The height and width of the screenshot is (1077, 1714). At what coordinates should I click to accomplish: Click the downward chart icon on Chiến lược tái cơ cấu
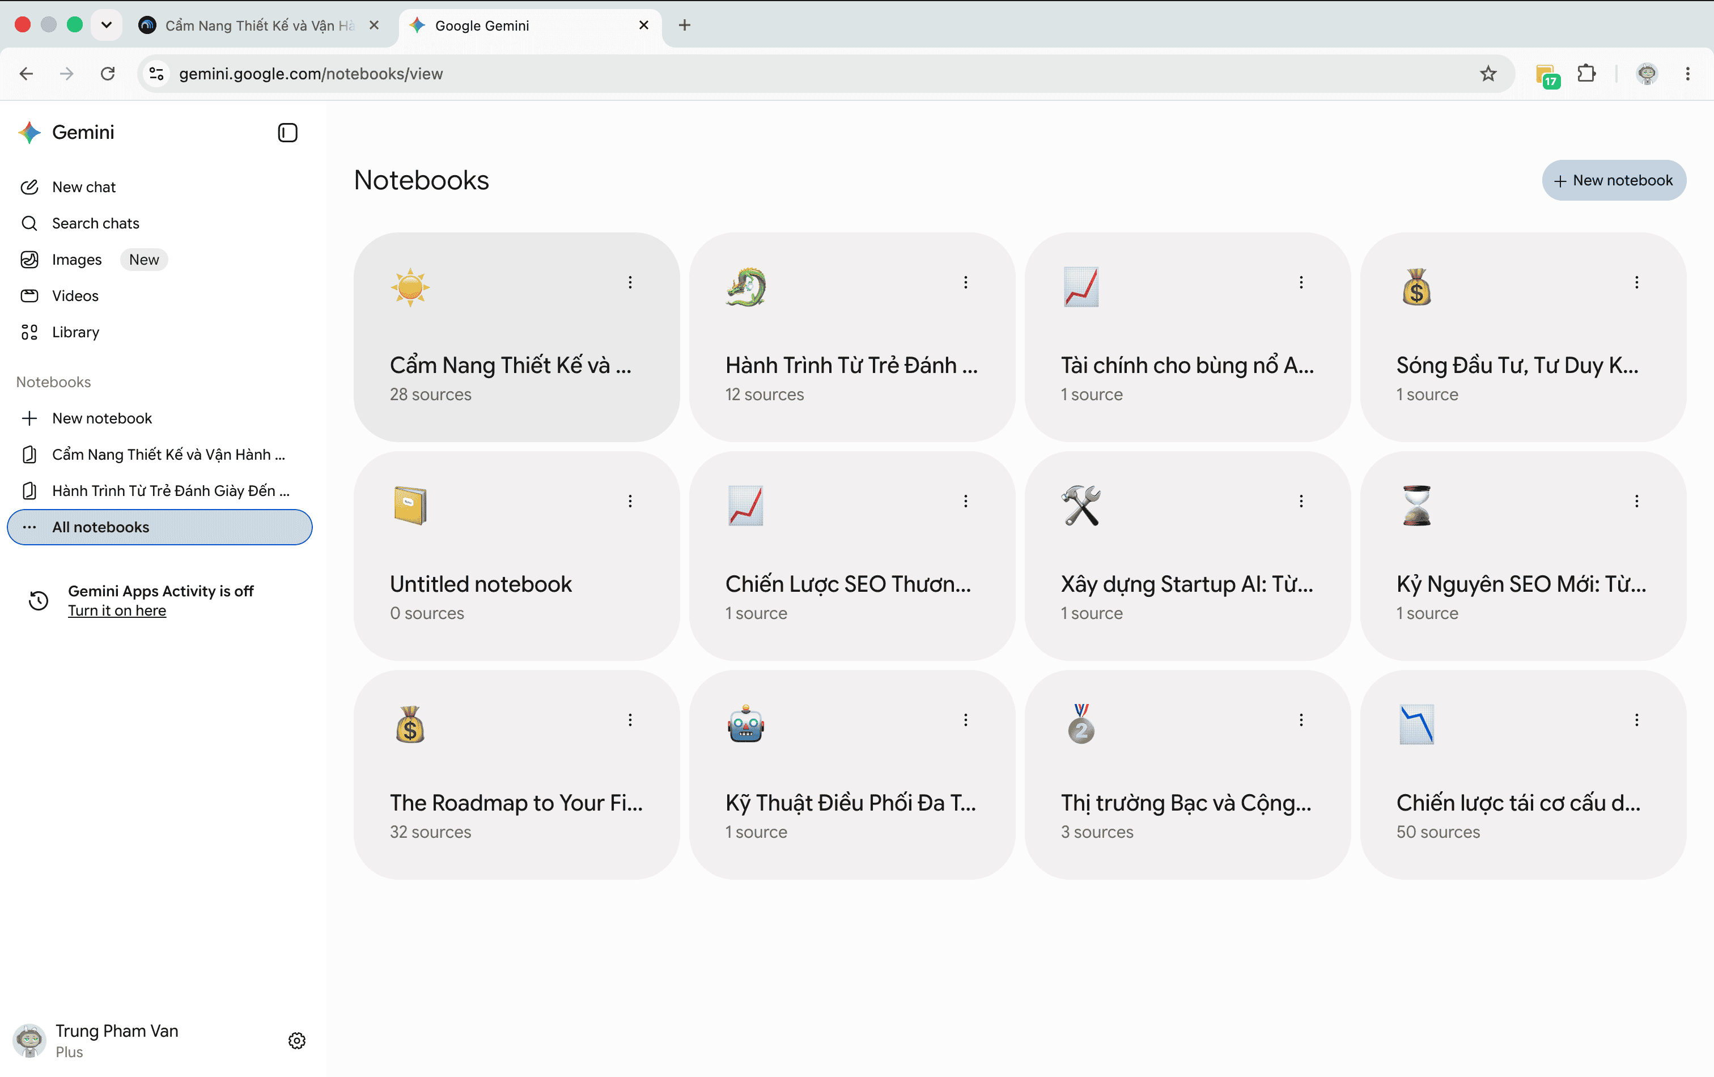click(x=1416, y=724)
